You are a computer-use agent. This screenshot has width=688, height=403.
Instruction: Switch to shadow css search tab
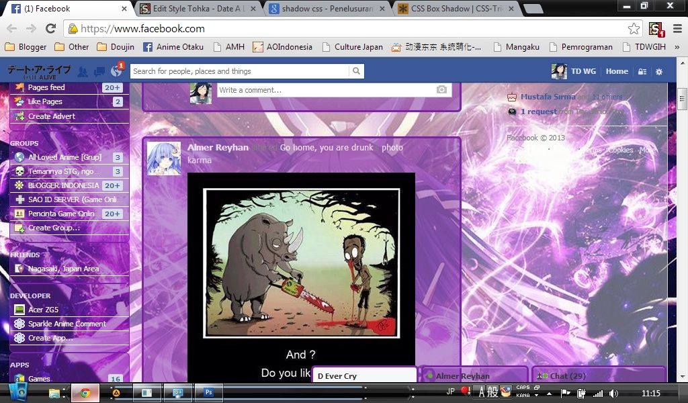(327, 9)
